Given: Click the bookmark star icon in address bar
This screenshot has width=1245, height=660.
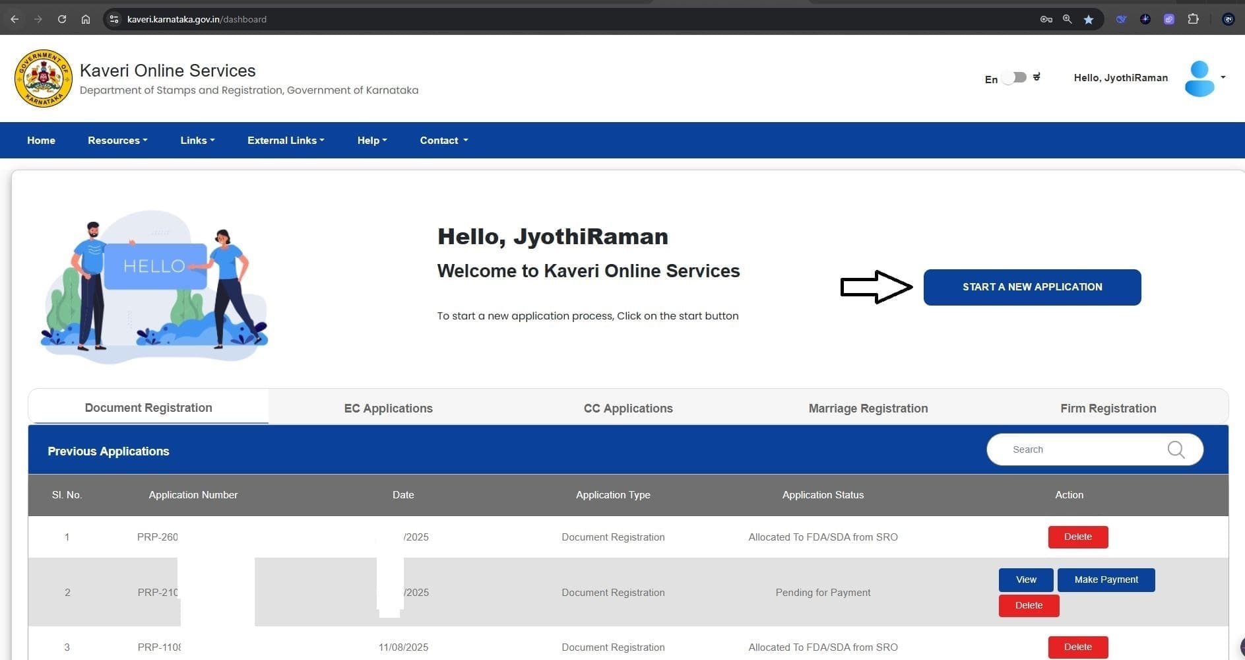Looking at the screenshot, I should pyautogui.click(x=1089, y=19).
